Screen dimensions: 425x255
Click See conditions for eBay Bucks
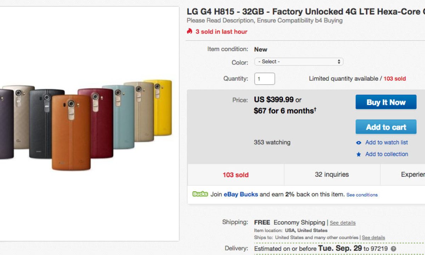362,195
